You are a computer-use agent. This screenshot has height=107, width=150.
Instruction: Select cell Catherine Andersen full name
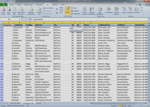pyautogui.click(x=125, y=40)
